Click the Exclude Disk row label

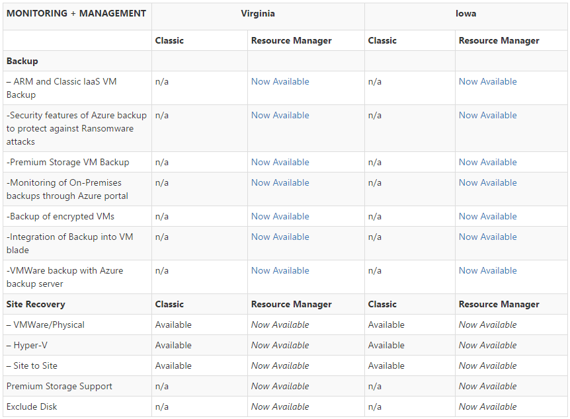32,406
